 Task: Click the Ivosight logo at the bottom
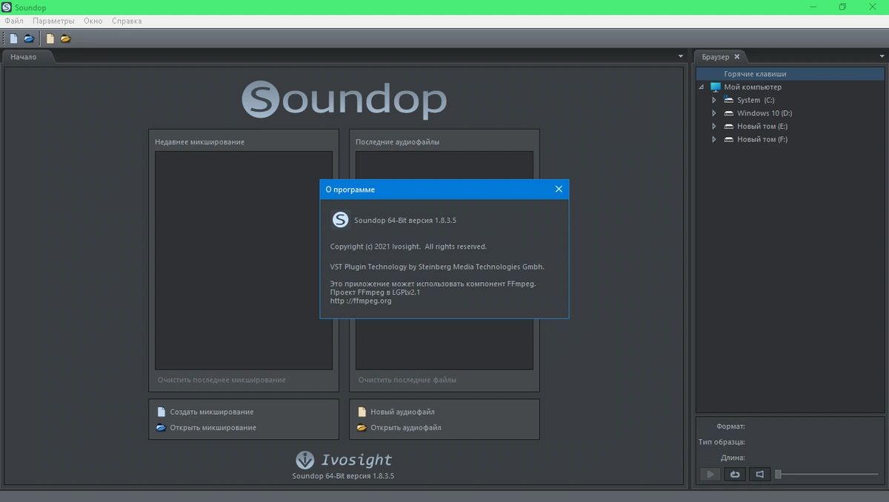344,460
